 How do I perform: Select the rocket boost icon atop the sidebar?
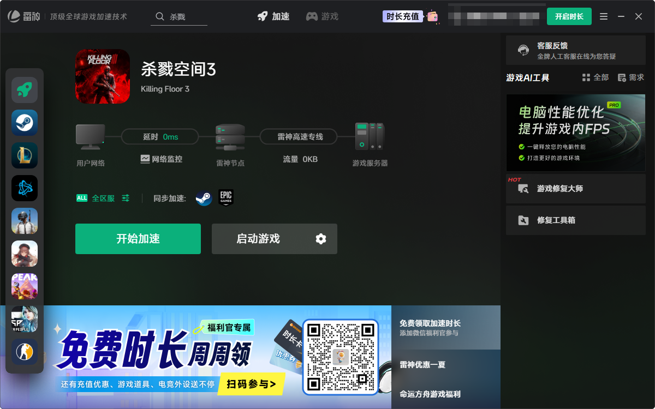[25, 90]
